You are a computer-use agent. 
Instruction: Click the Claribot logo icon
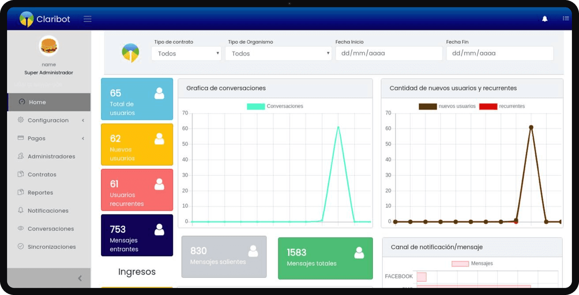tap(27, 19)
